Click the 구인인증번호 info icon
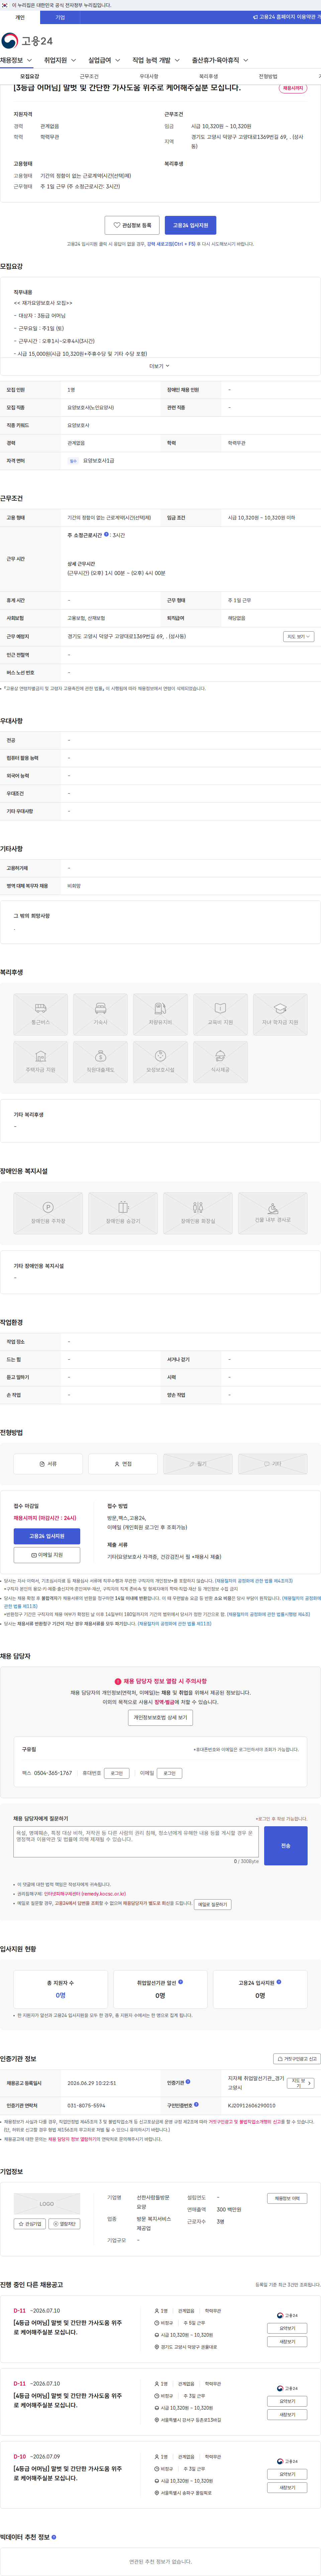321x2576 pixels. pos(196,2104)
